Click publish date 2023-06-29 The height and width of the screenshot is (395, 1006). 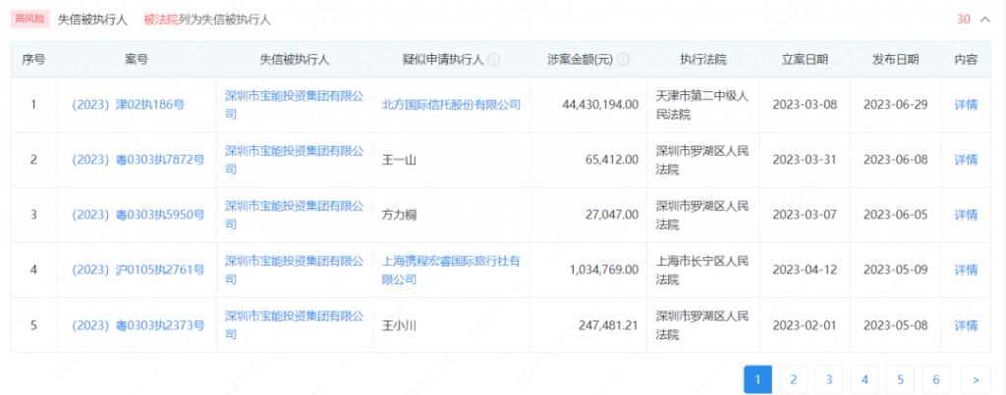click(x=896, y=105)
